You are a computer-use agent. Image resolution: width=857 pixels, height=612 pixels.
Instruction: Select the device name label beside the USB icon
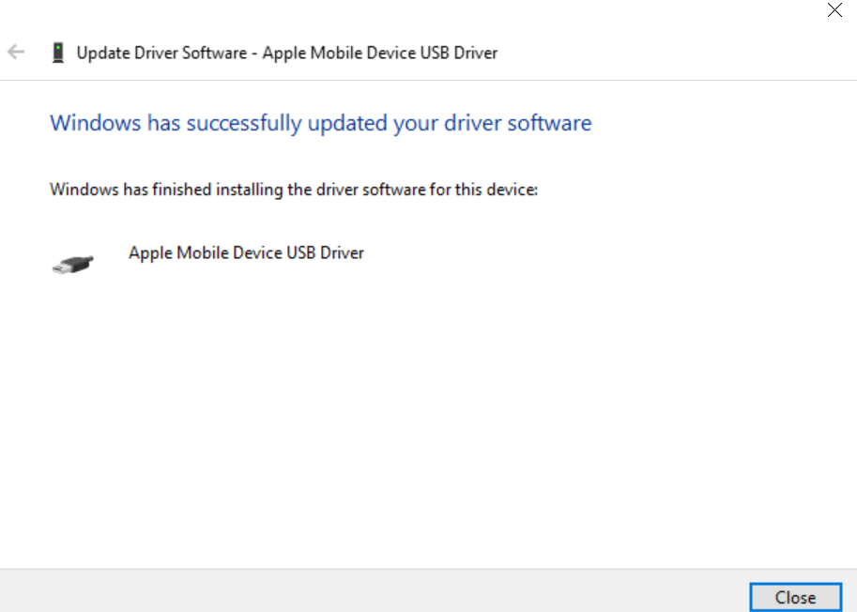click(246, 252)
